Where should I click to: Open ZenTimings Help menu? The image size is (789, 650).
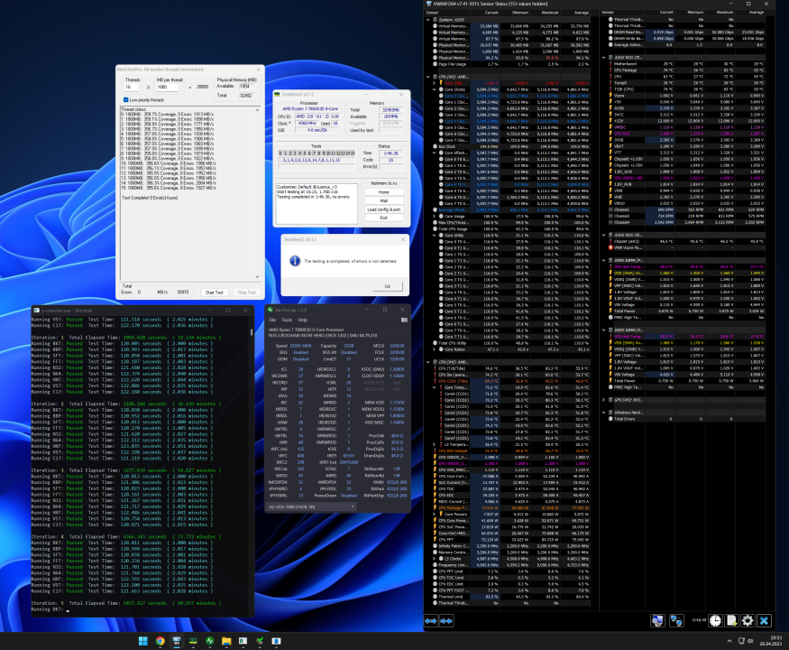pyautogui.click(x=302, y=320)
